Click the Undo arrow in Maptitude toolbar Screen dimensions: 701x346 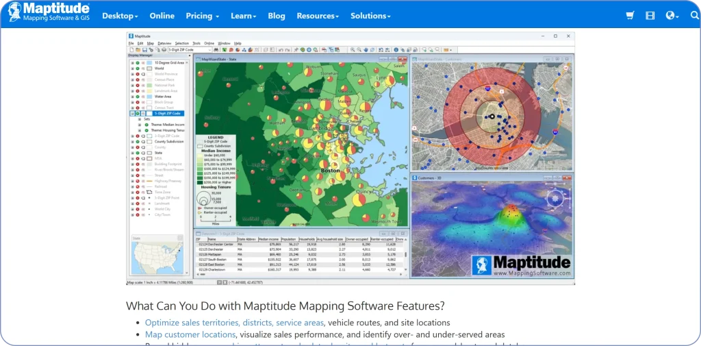click(x=281, y=50)
